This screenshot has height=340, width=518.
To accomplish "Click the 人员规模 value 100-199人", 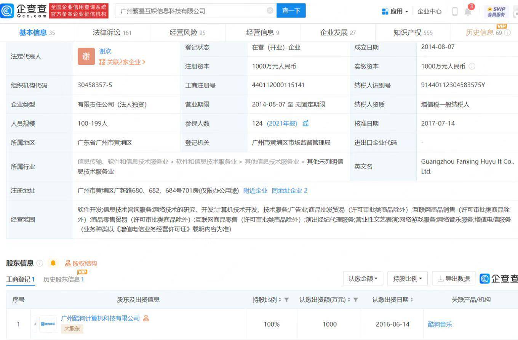I will pyautogui.click(x=93, y=123).
